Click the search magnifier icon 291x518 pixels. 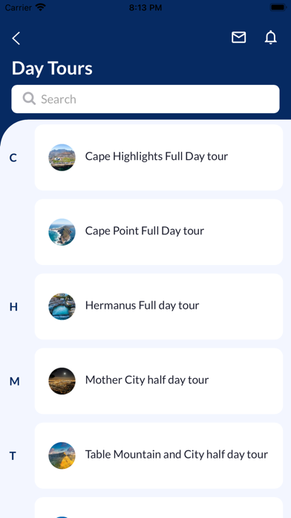point(29,99)
